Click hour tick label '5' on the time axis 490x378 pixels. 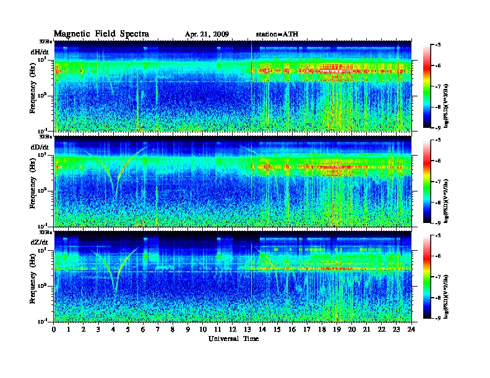pos(128,330)
